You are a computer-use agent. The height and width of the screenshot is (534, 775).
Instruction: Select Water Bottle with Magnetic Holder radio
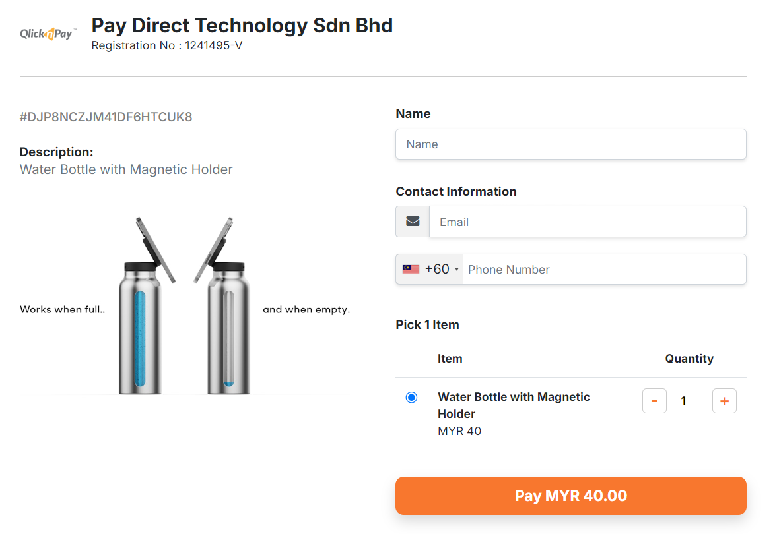(411, 398)
